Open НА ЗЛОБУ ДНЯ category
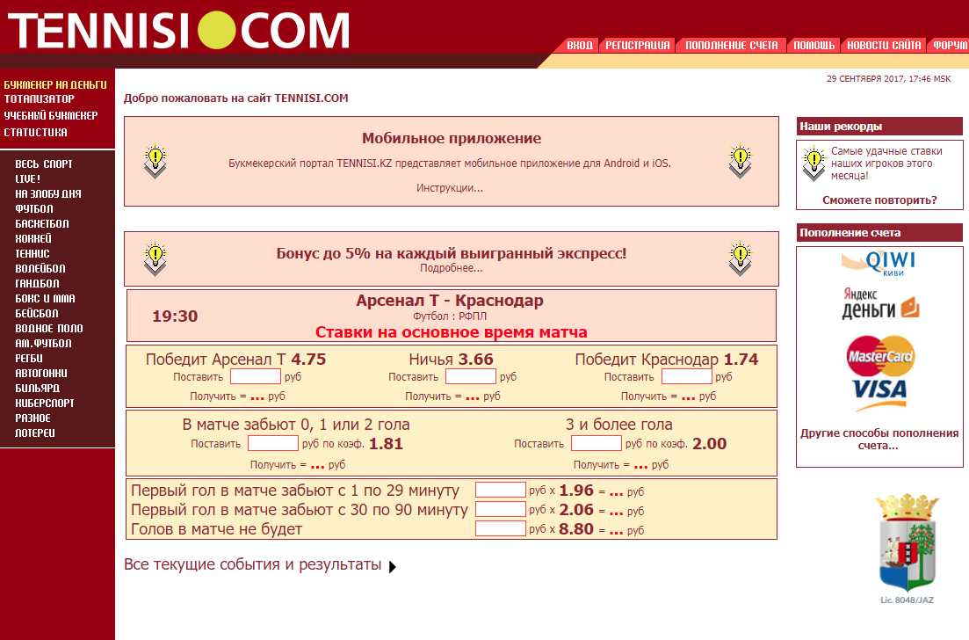This screenshot has width=969, height=640. click(48, 193)
